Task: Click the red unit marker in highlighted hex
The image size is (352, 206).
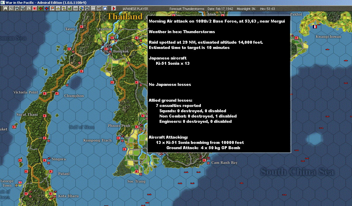Action: click(x=80, y=63)
